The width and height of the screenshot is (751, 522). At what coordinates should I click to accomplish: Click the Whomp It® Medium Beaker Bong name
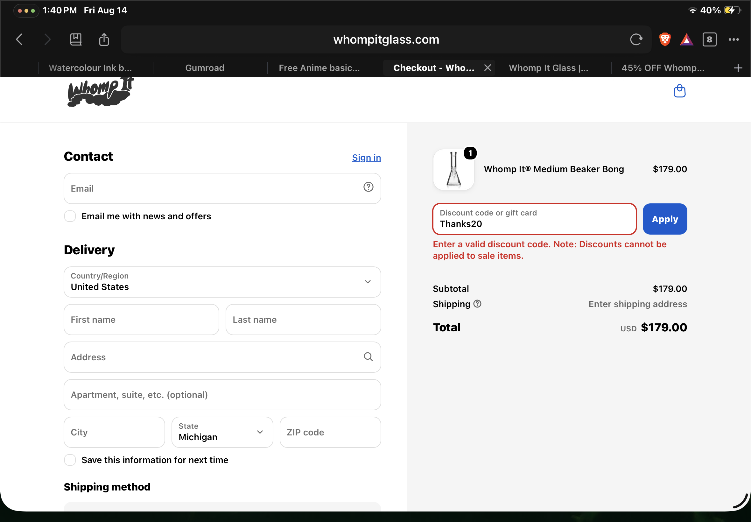tap(554, 169)
